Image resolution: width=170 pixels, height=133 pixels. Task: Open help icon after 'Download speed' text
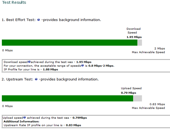coord(29,62)
